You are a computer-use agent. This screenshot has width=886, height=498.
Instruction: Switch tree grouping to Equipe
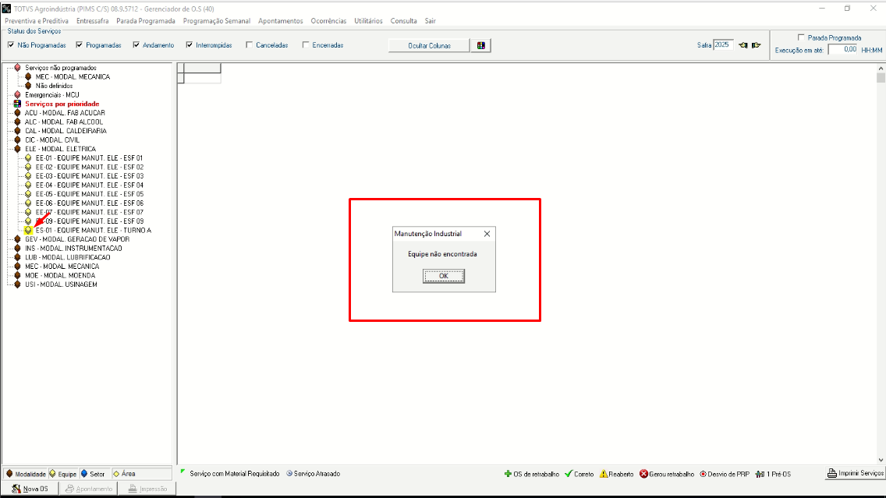[x=62, y=474]
